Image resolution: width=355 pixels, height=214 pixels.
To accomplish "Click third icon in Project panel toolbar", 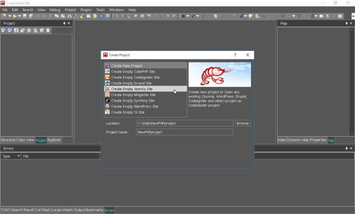I will click(16, 30).
